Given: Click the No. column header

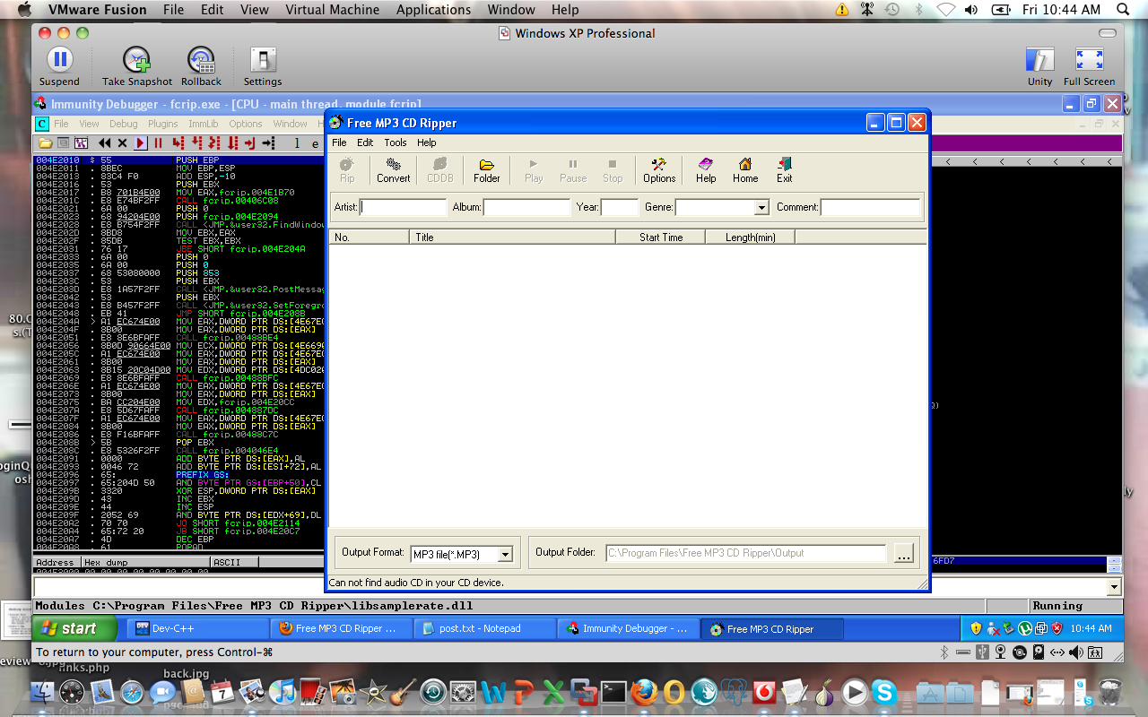Looking at the screenshot, I should pyautogui.click(x=370, y=238).
